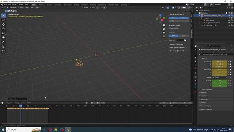The height and width of the screenshot is (132, 234).
Task: Open the Object Mode dropdown
Action: (12, 7)
